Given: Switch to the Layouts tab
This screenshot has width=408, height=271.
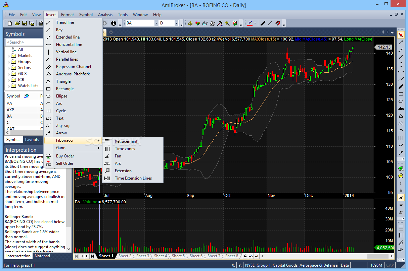Looking at the screenshot, I should 32,140.
